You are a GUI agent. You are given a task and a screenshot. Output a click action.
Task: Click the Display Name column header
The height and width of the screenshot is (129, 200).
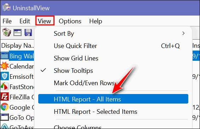coord(18,46)
